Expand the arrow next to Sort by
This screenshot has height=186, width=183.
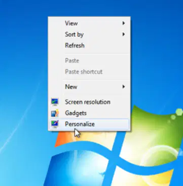(124, 34)
